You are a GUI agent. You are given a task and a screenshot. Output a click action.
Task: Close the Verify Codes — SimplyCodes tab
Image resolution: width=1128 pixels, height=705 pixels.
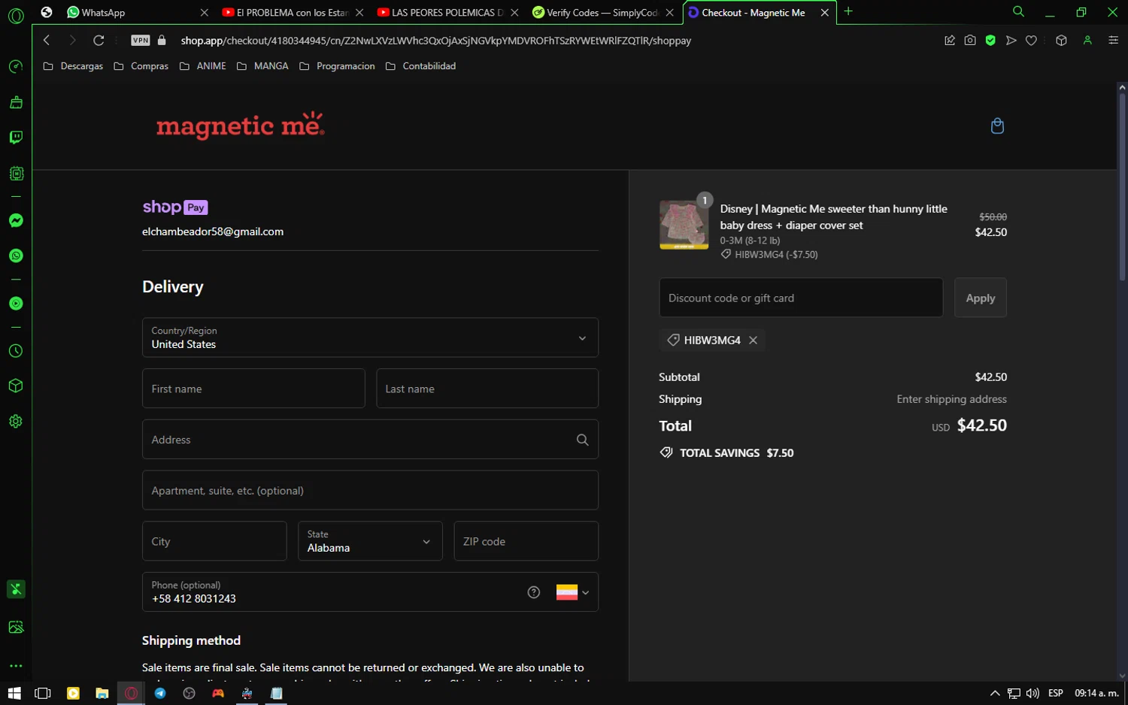669,13
